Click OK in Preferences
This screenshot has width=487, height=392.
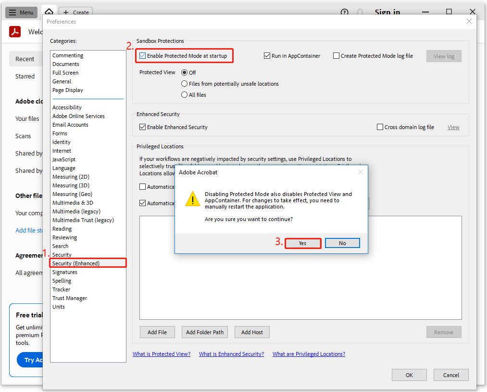tap(409, 375)
